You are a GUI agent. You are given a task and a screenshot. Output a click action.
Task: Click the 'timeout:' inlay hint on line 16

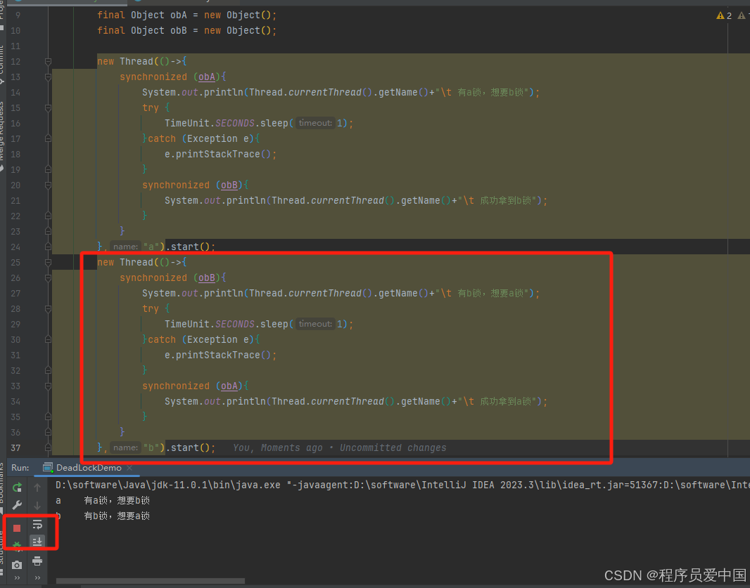(x=314, y=123)
